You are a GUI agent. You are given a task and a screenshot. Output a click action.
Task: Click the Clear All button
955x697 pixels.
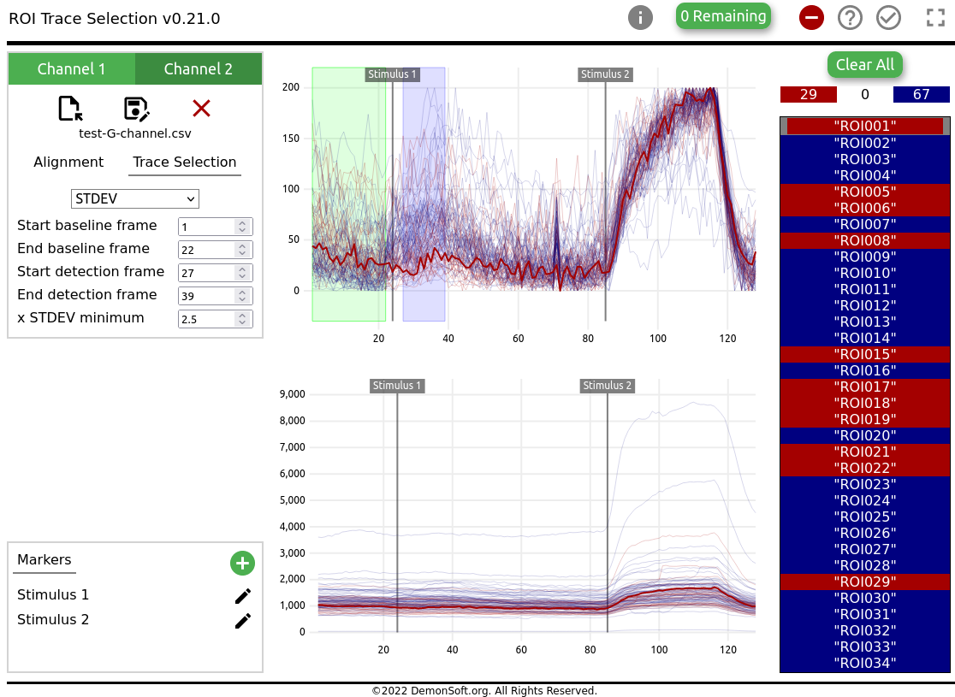pyautogui.click(x=864, y=64)
